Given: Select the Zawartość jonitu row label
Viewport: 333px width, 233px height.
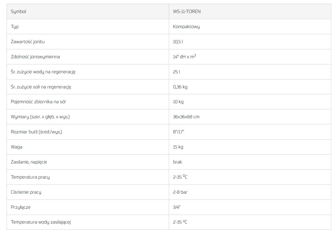Looking at the screenshot, I should (x=28, y=42).
